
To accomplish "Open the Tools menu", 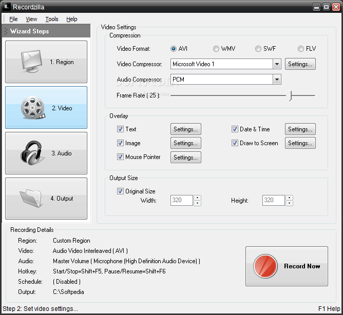I will (52, 19).
